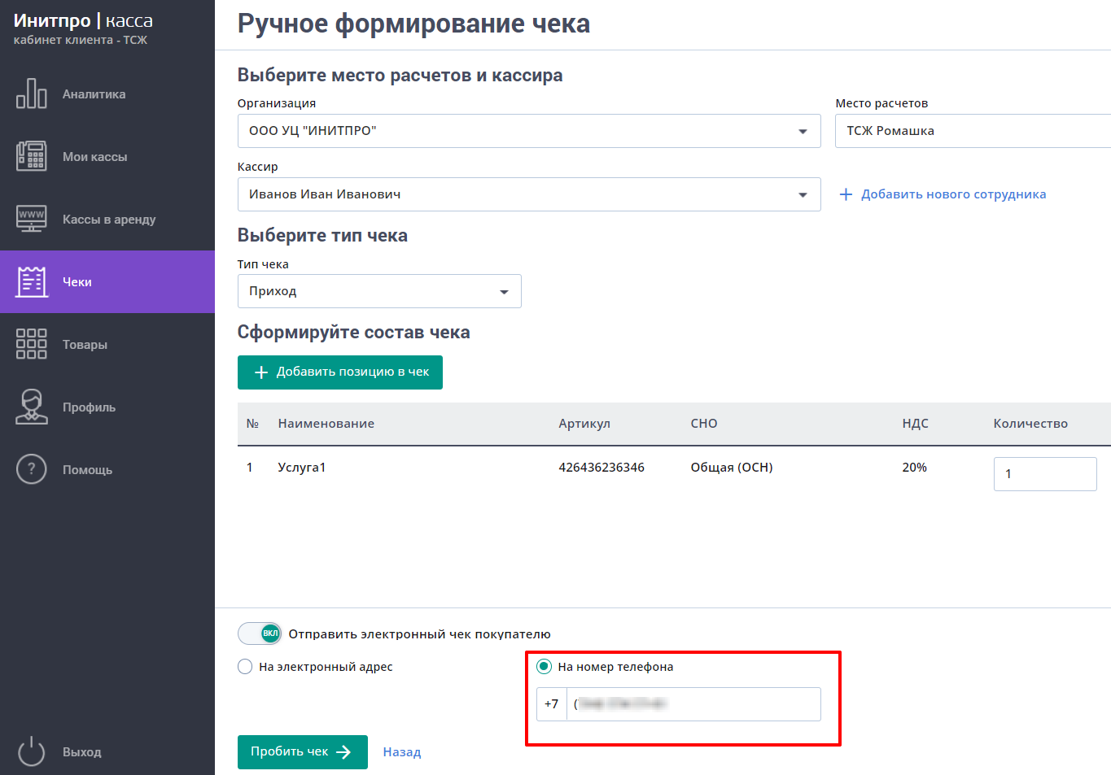Click the Выход label in sidebar
Screen dimensions: 1111x775
coord(82,752)
